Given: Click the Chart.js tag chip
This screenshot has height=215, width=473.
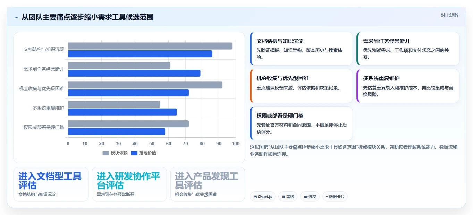Looking at the screenshot, I should [x=263, y=197].
